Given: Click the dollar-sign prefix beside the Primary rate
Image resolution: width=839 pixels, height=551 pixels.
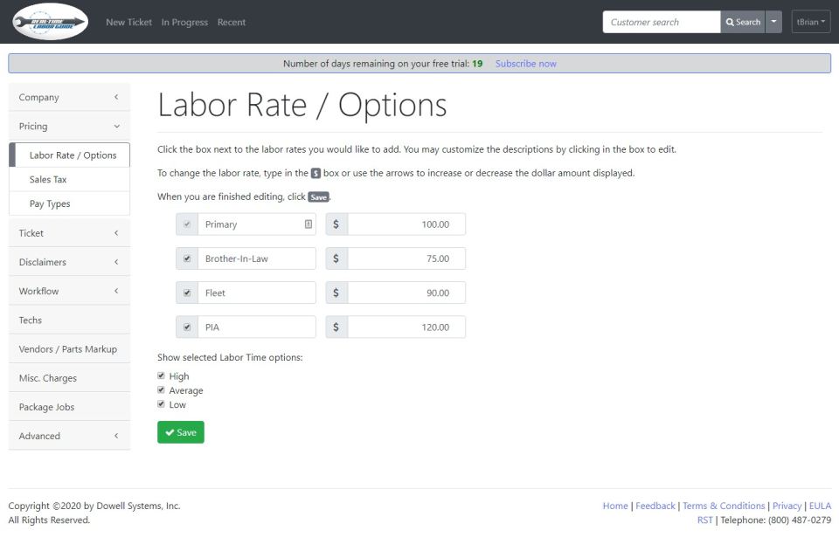Looking at the screenshot, I should tap(336, 224).
